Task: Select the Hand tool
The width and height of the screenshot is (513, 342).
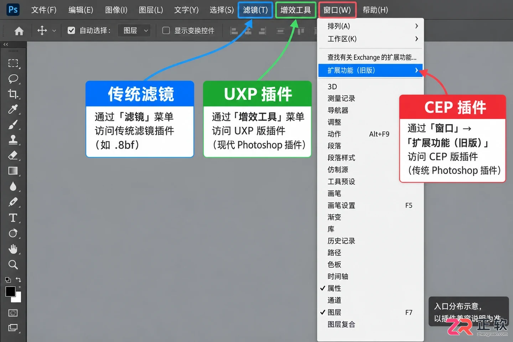Action: click(13, 249)
